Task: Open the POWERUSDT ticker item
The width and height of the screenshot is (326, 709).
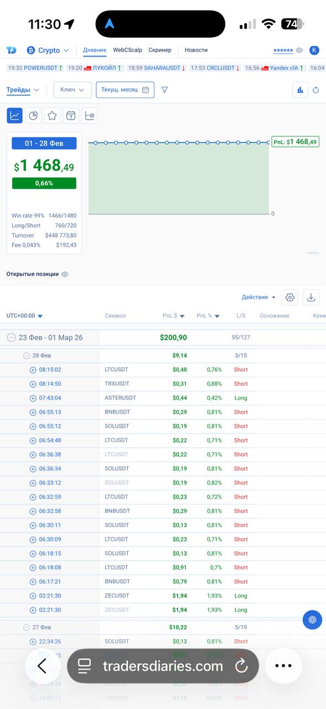Action: pyautogui.click(x=36, y=68)
